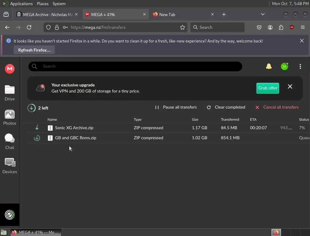Image resolution: width=310 pixels, height=236 pixels.
Task: Cancel all transfers
Action: point(277,107)
